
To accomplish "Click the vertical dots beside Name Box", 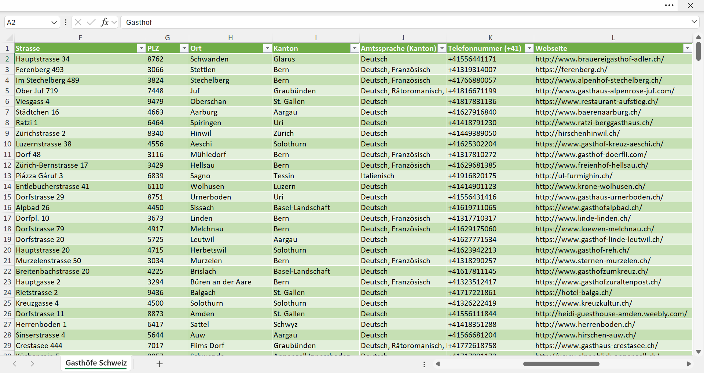I will click(x=66, y=22).
